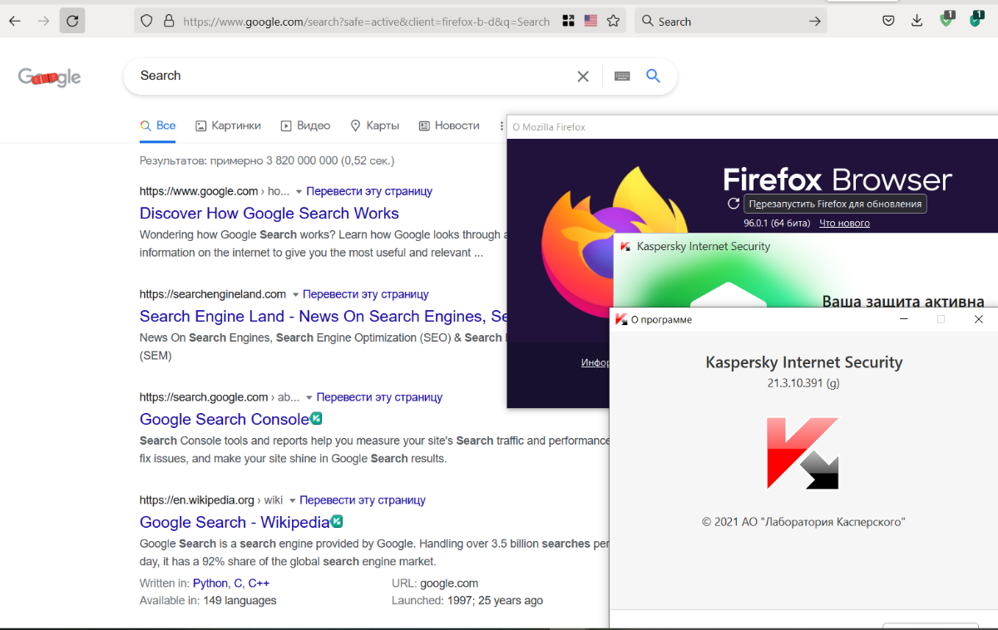Open 'Google Search - Wikipedia' result link

235,522
